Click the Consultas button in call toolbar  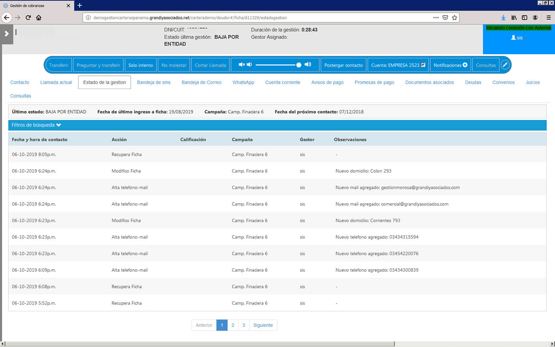[486, 65]
